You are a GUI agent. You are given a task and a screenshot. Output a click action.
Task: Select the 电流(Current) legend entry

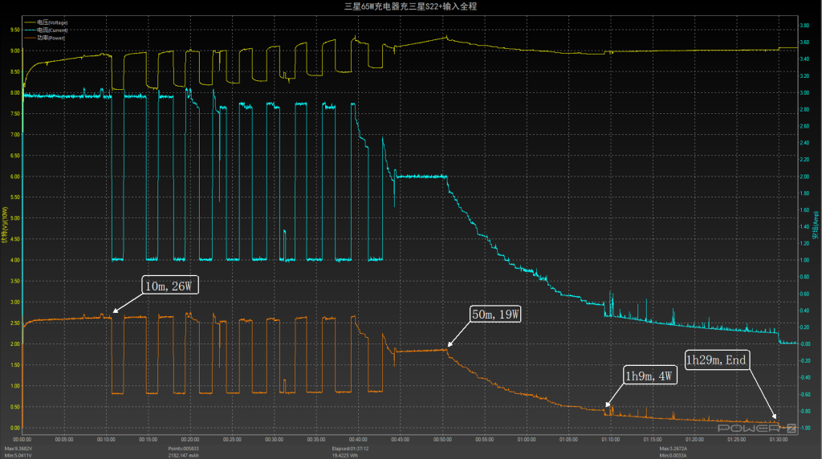pyautogui.click(x=46, y=30)
